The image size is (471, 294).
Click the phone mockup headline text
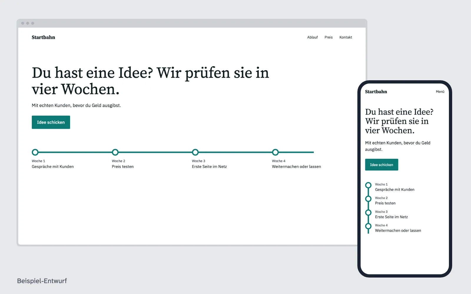click(x=399, y=121)
